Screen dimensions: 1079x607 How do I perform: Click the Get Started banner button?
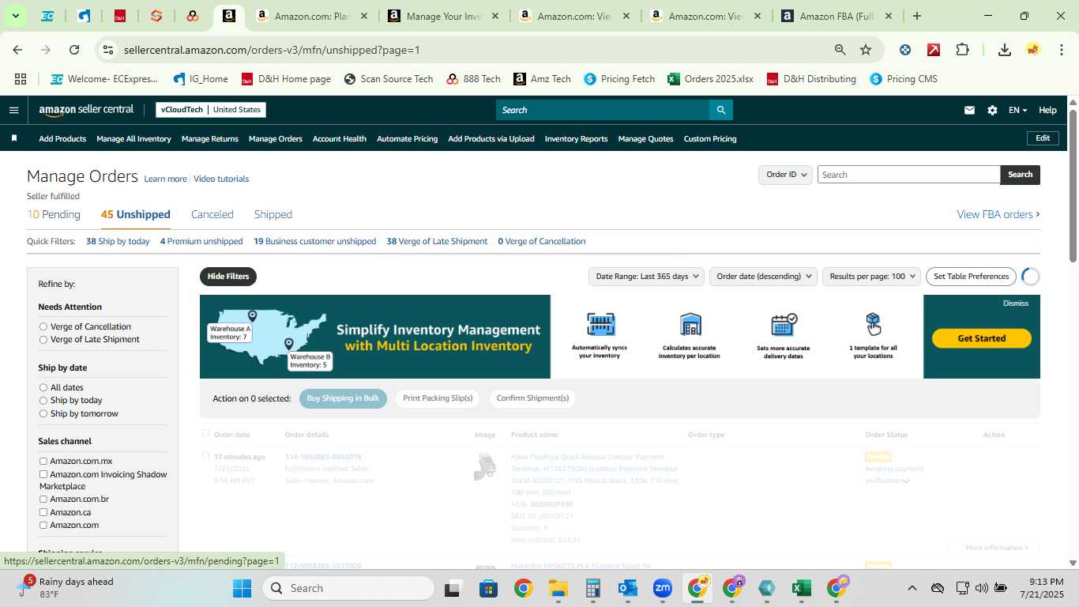(982, 338)
